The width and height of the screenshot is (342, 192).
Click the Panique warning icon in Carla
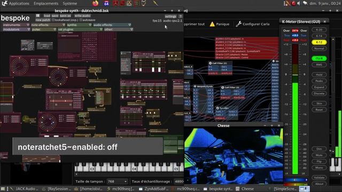coord(212,24)
